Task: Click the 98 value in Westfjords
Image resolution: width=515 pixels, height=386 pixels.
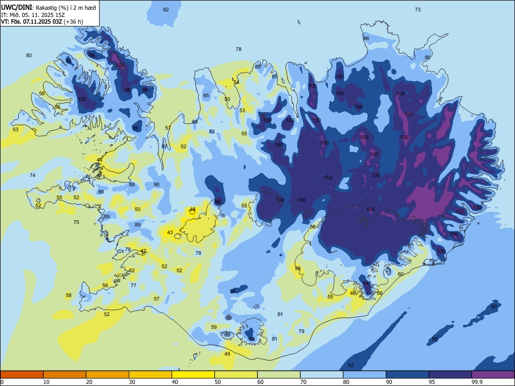Action: (x=128, y=90)
